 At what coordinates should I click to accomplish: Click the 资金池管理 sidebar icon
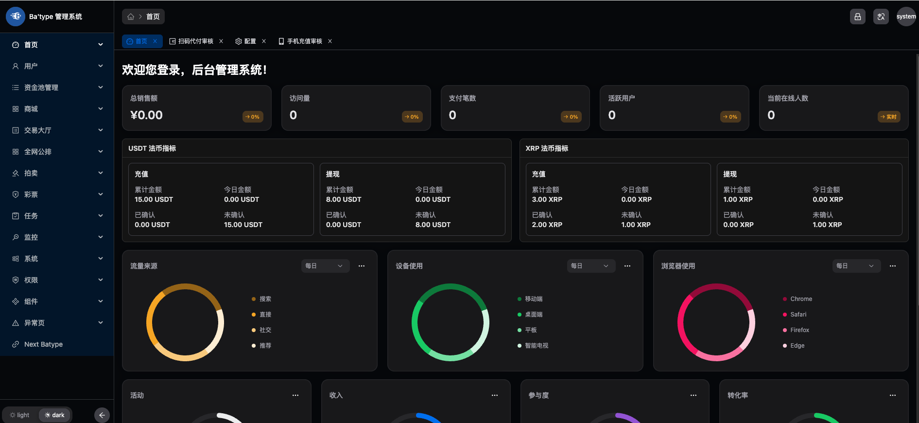click(x=16, y=88)
